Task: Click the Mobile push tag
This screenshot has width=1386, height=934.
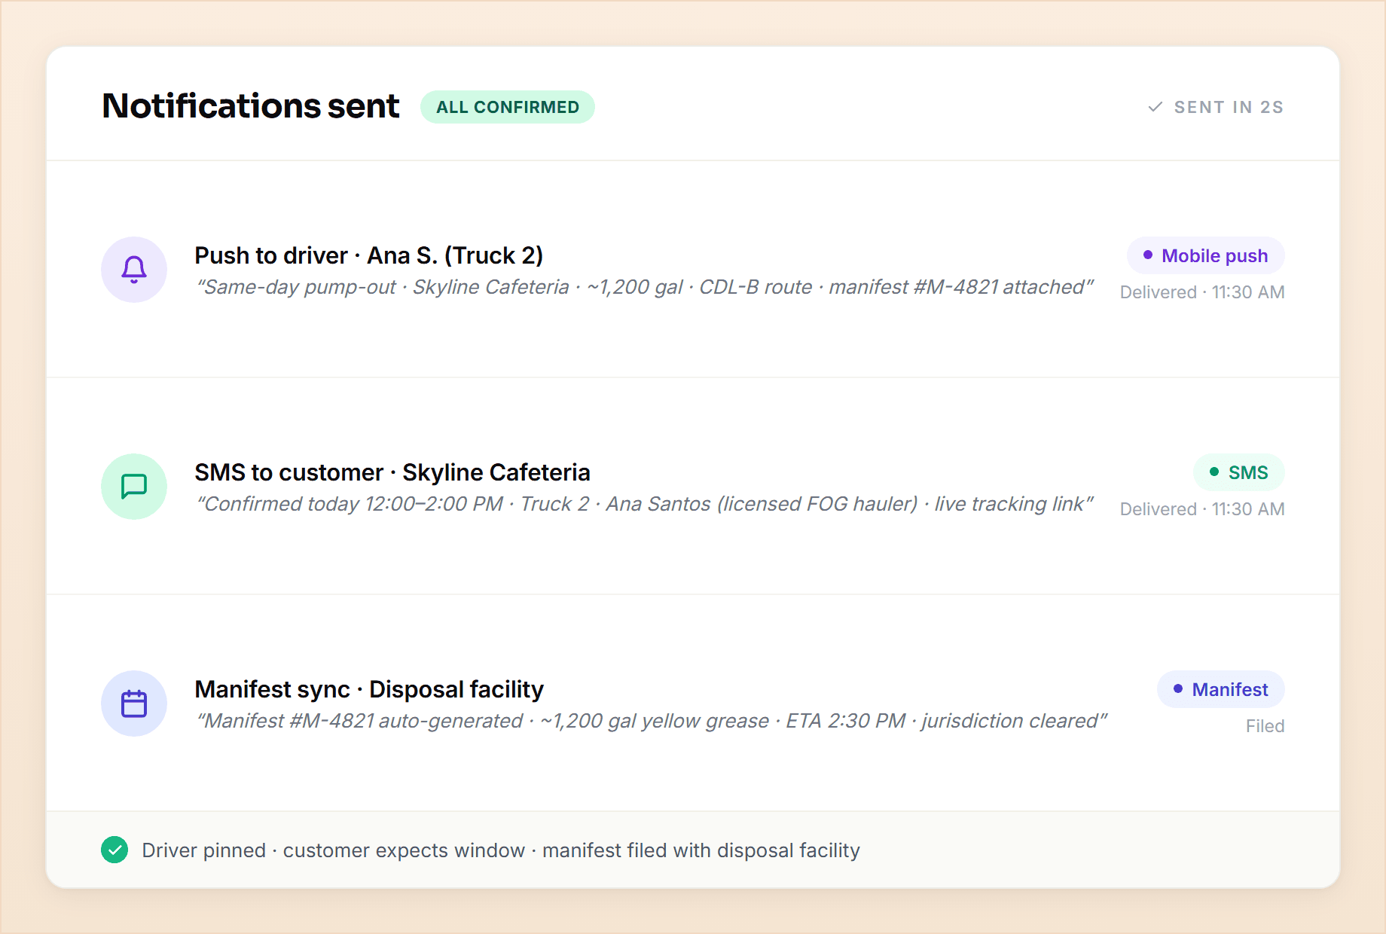Action: [x=1205, y=255]
